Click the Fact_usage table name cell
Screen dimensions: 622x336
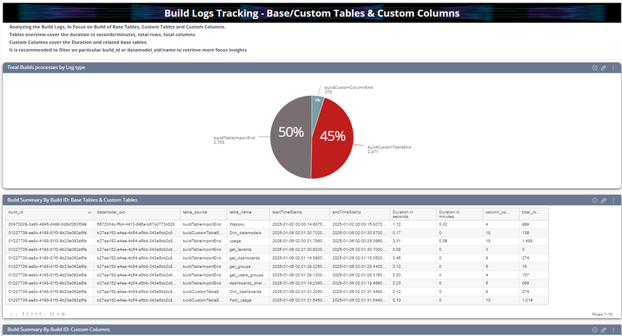[241, 300]
